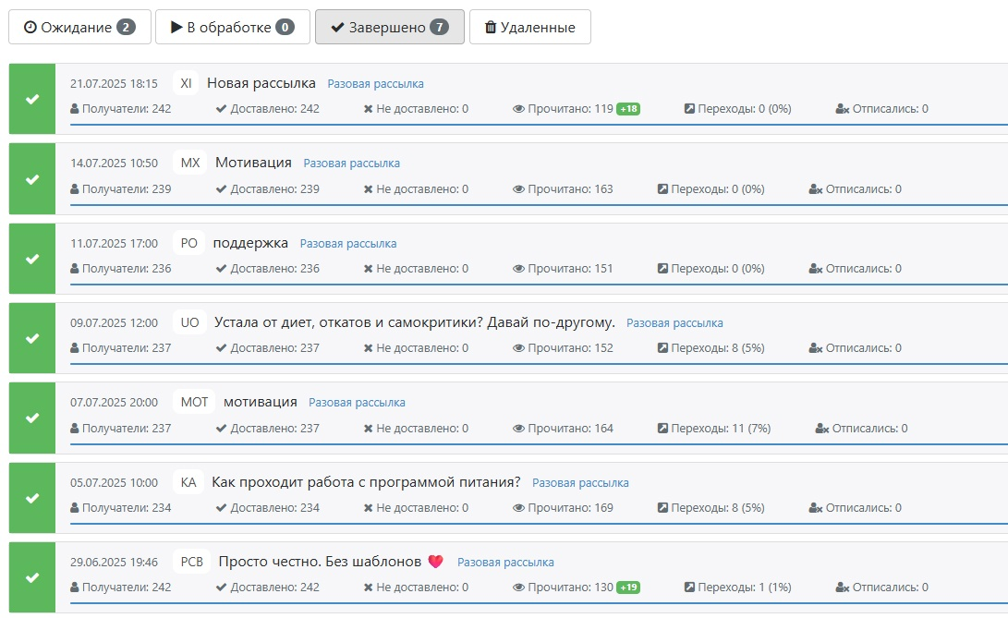Image resolution: width=1008 pixels, height=618 pixels.
Task: Click the +18 green read badge
Action: 628,109
